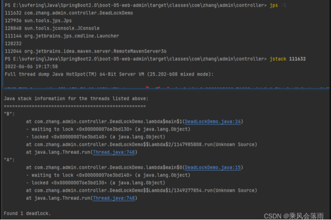The image size is (331, 220).
Task: Click the thread "A" label
Action: point(9,160)
